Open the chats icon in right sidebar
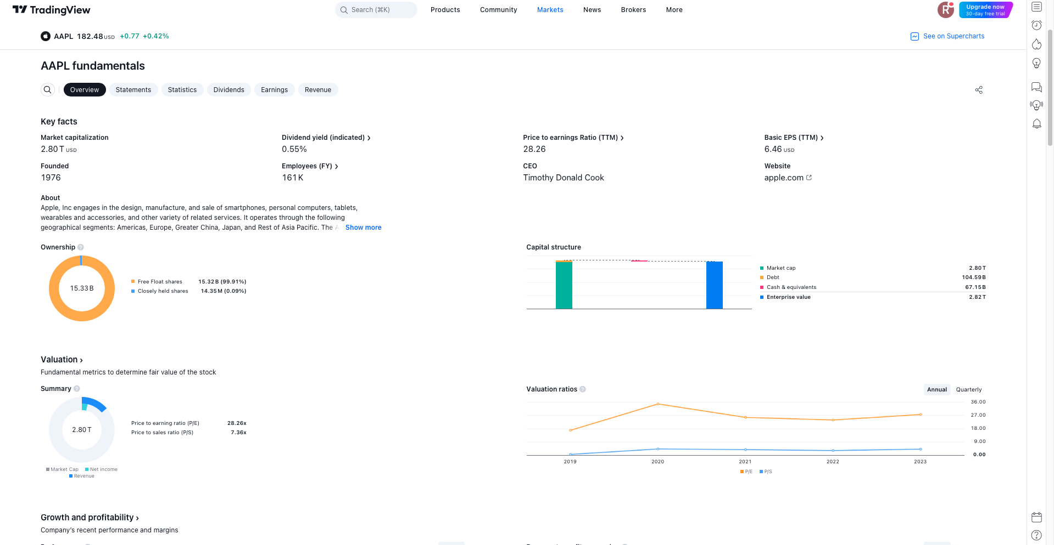1054x545 pixels. coord(1036,87)
